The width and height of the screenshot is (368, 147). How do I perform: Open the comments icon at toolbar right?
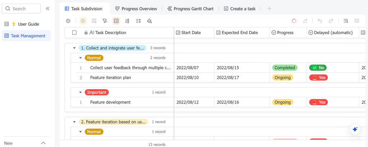coord(357,21)
